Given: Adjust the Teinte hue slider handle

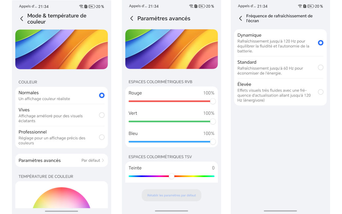Looking at the screenshot, I should (172, 176).
